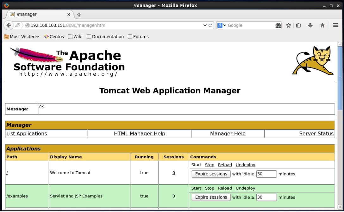Click "true" running value for /examples
This screenshot has height=212, width=344.
(144, 196)
